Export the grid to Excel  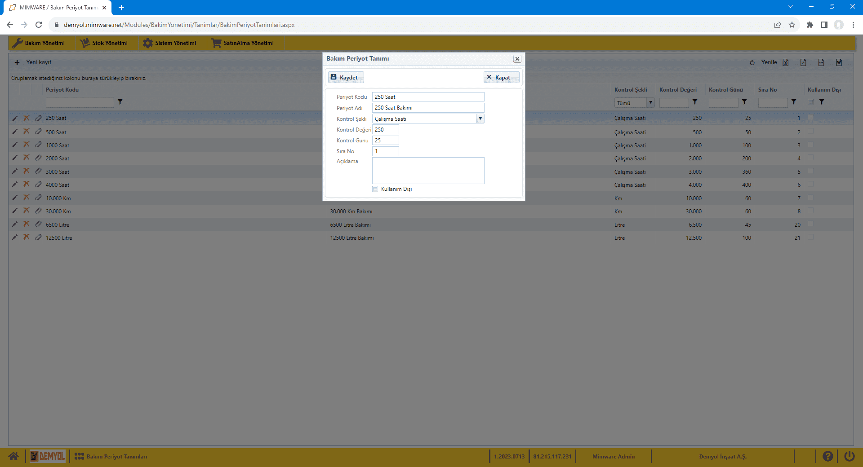point(786,62)
